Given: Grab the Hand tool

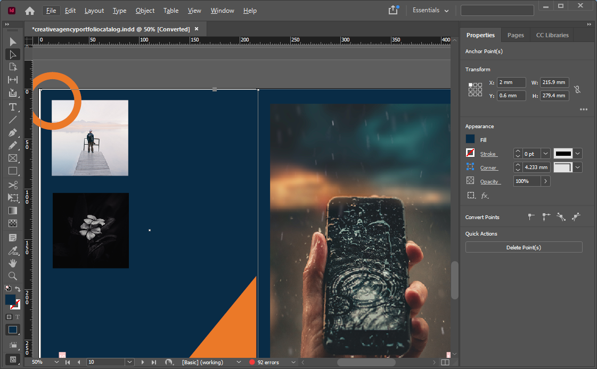Looking at the screenshot, I should (13, 263).
